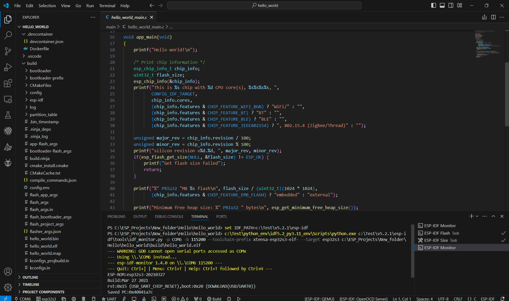
Task: Open the ESP-IDF Explorer icon
Action: click(x=8, y=131)
